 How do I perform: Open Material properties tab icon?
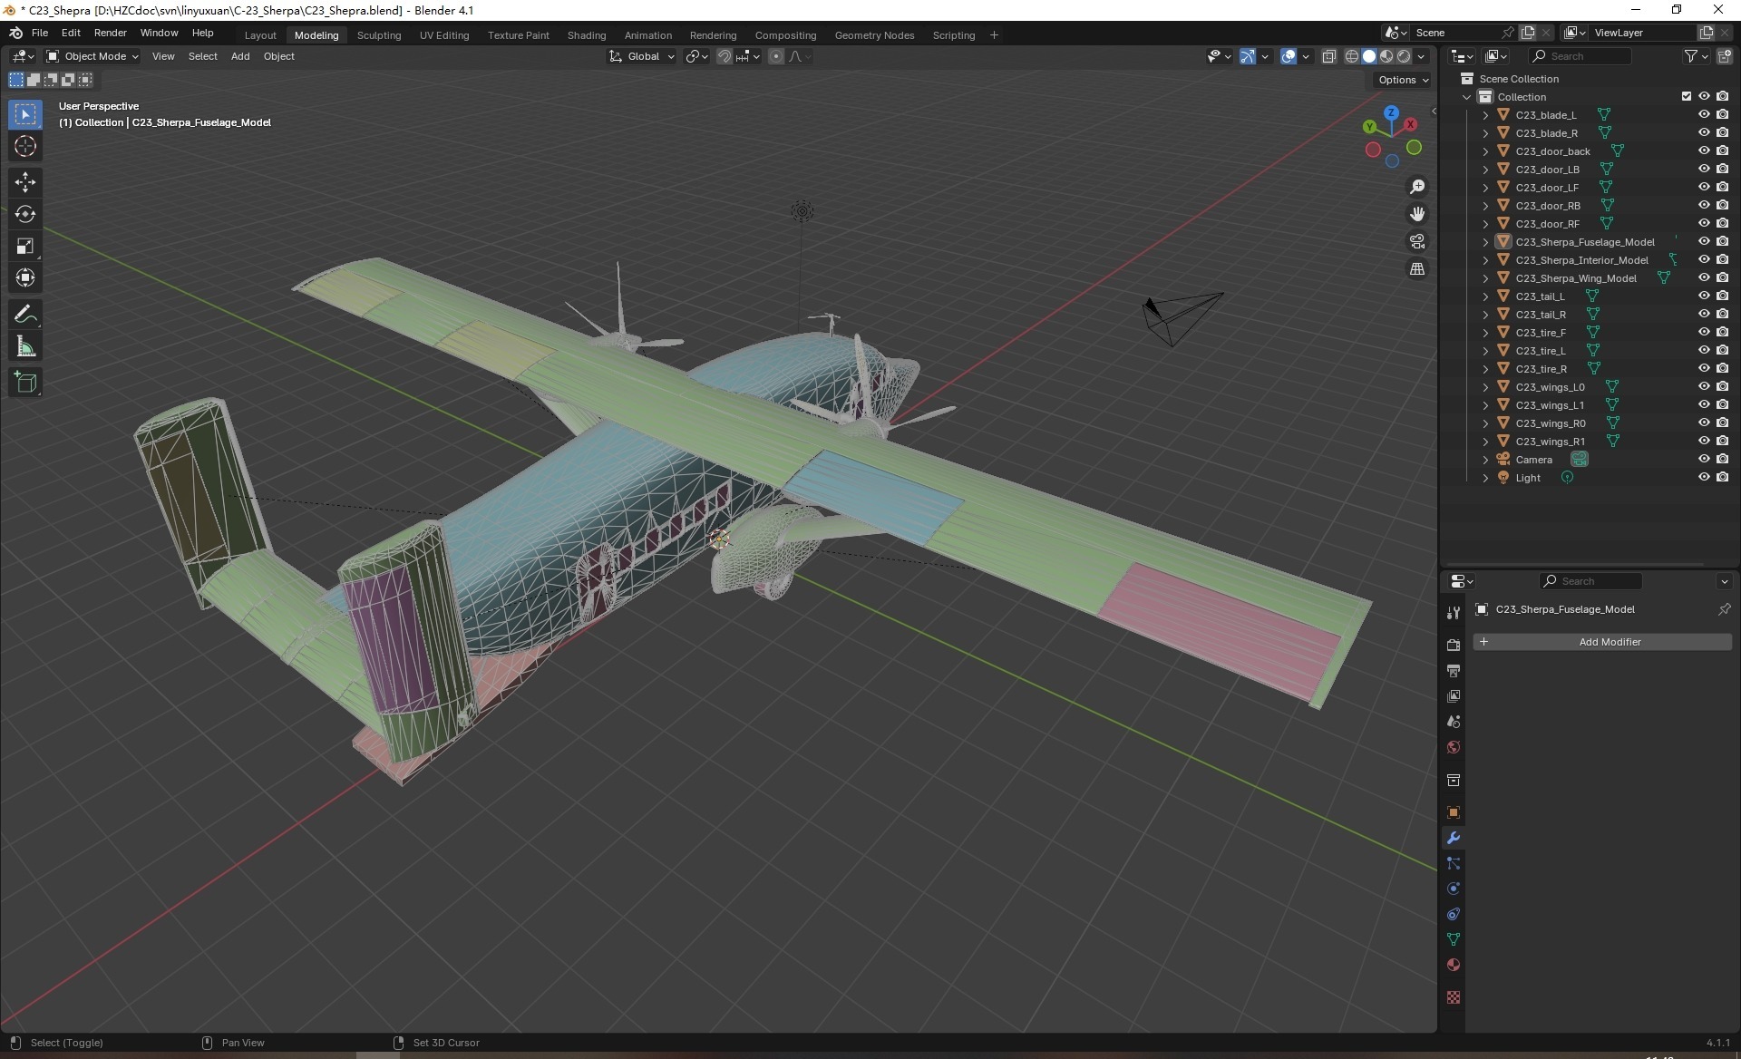click(x=1454, y=965)
